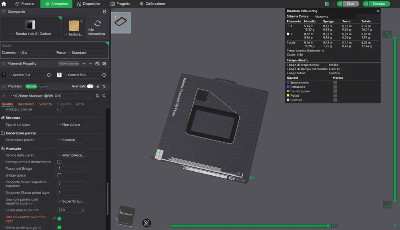Switch to Calibrazione tab
The width and height of the screenshot is (400, 230).
[x=152, y=4]
